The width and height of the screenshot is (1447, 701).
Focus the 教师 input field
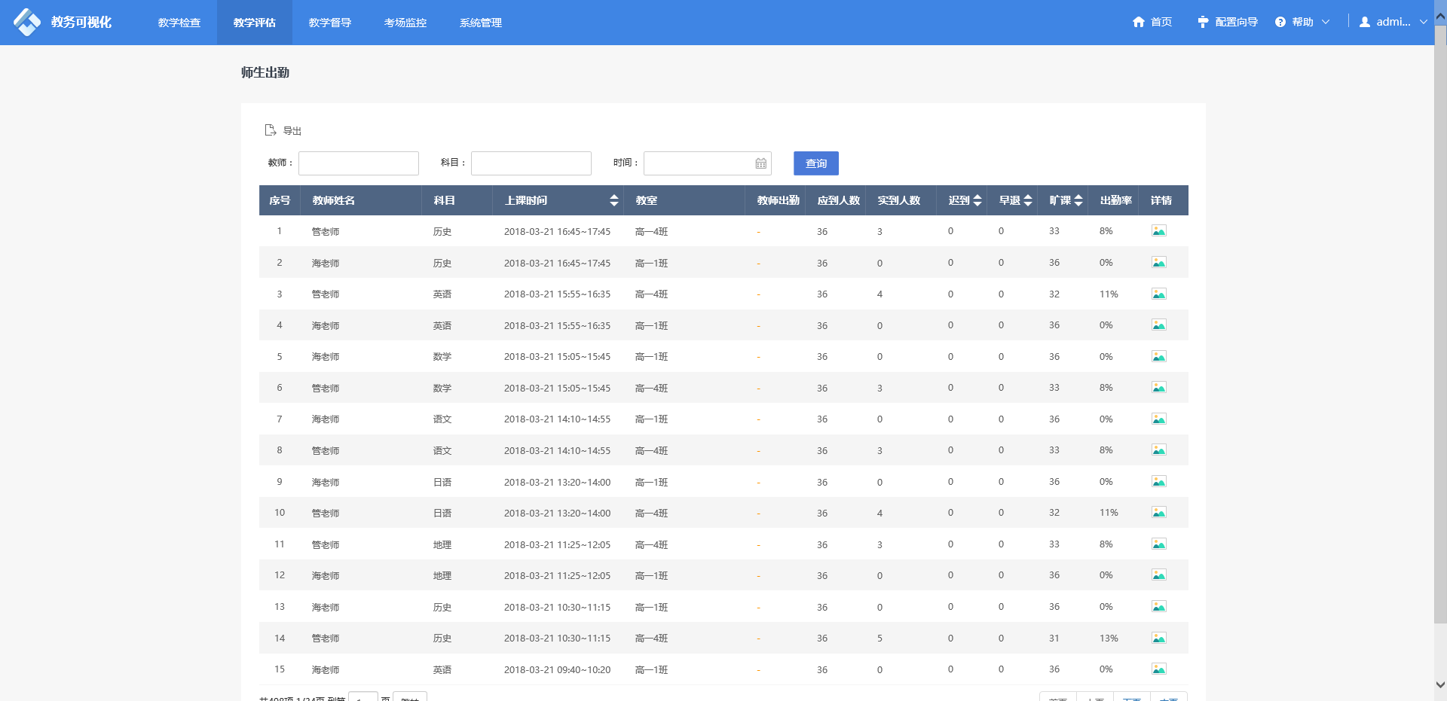pos(359,163)
